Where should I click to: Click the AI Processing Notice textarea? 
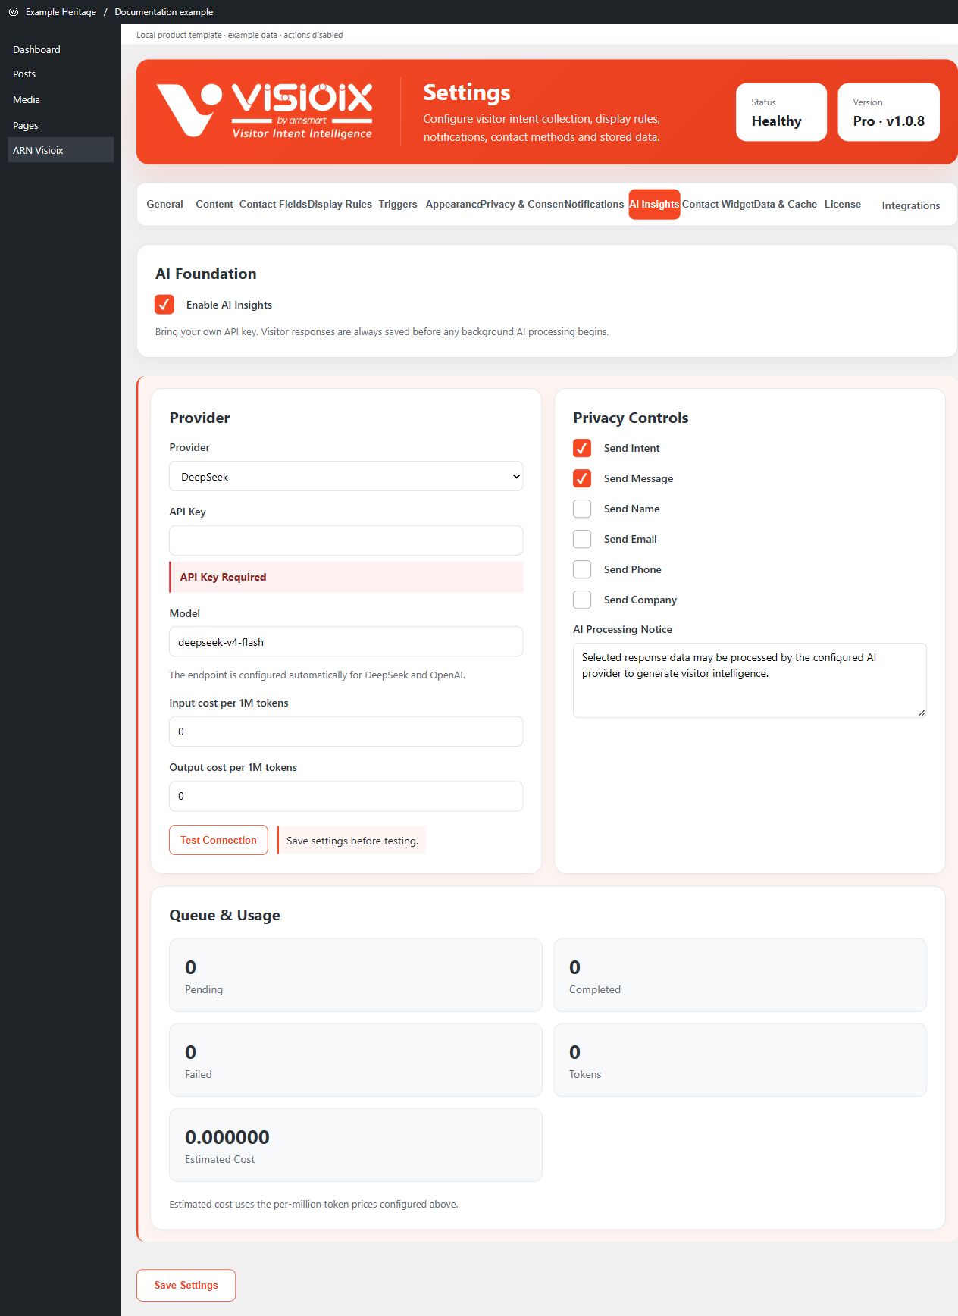click(x=750, y=680)
